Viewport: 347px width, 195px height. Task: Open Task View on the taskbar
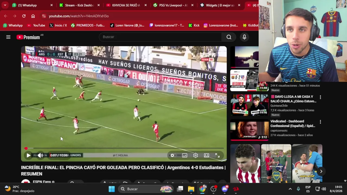coord(180,189)
